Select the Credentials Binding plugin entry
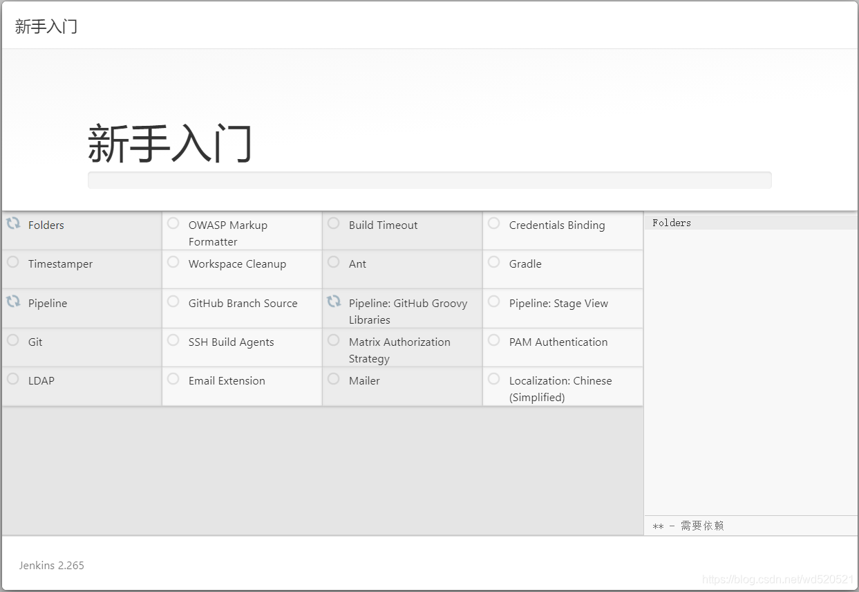This screenshot has height=592, width=859. point(556,225)
